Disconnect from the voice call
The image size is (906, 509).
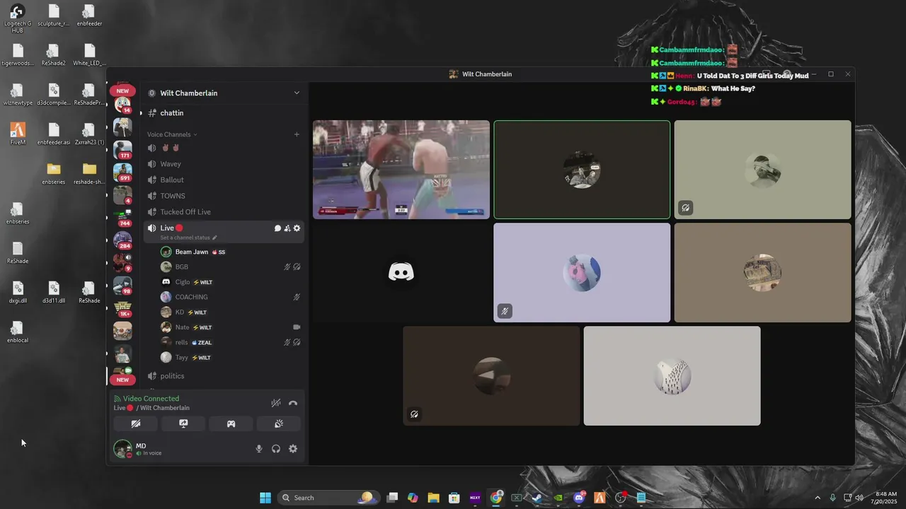[293, 403]
